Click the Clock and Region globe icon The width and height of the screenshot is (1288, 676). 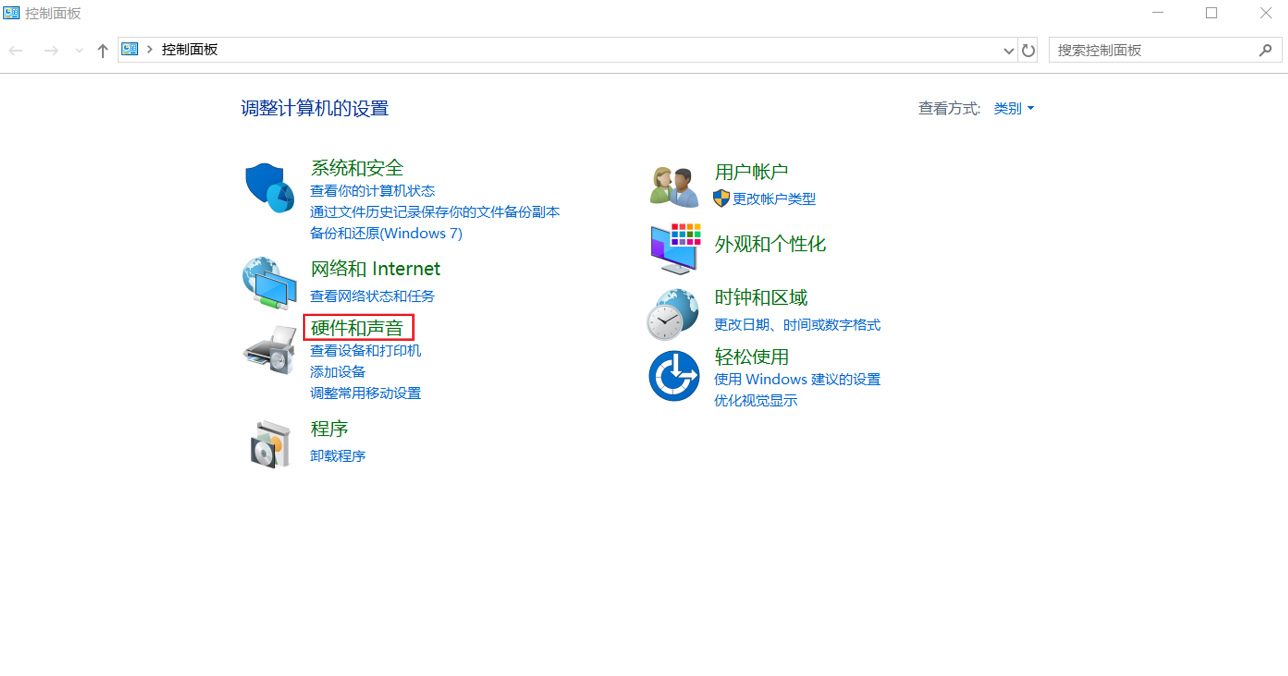(672, 314)
